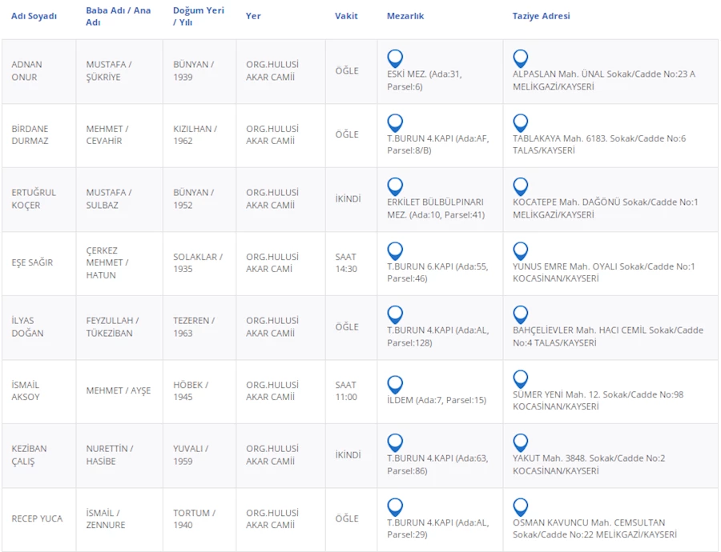Click map pin for Alpaslan Mah. condolence address

[521, 58]
